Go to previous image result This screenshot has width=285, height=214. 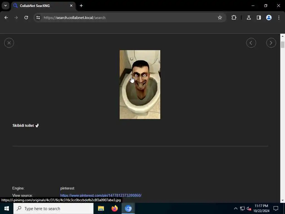pyautogui.click(x=251, y=43)
